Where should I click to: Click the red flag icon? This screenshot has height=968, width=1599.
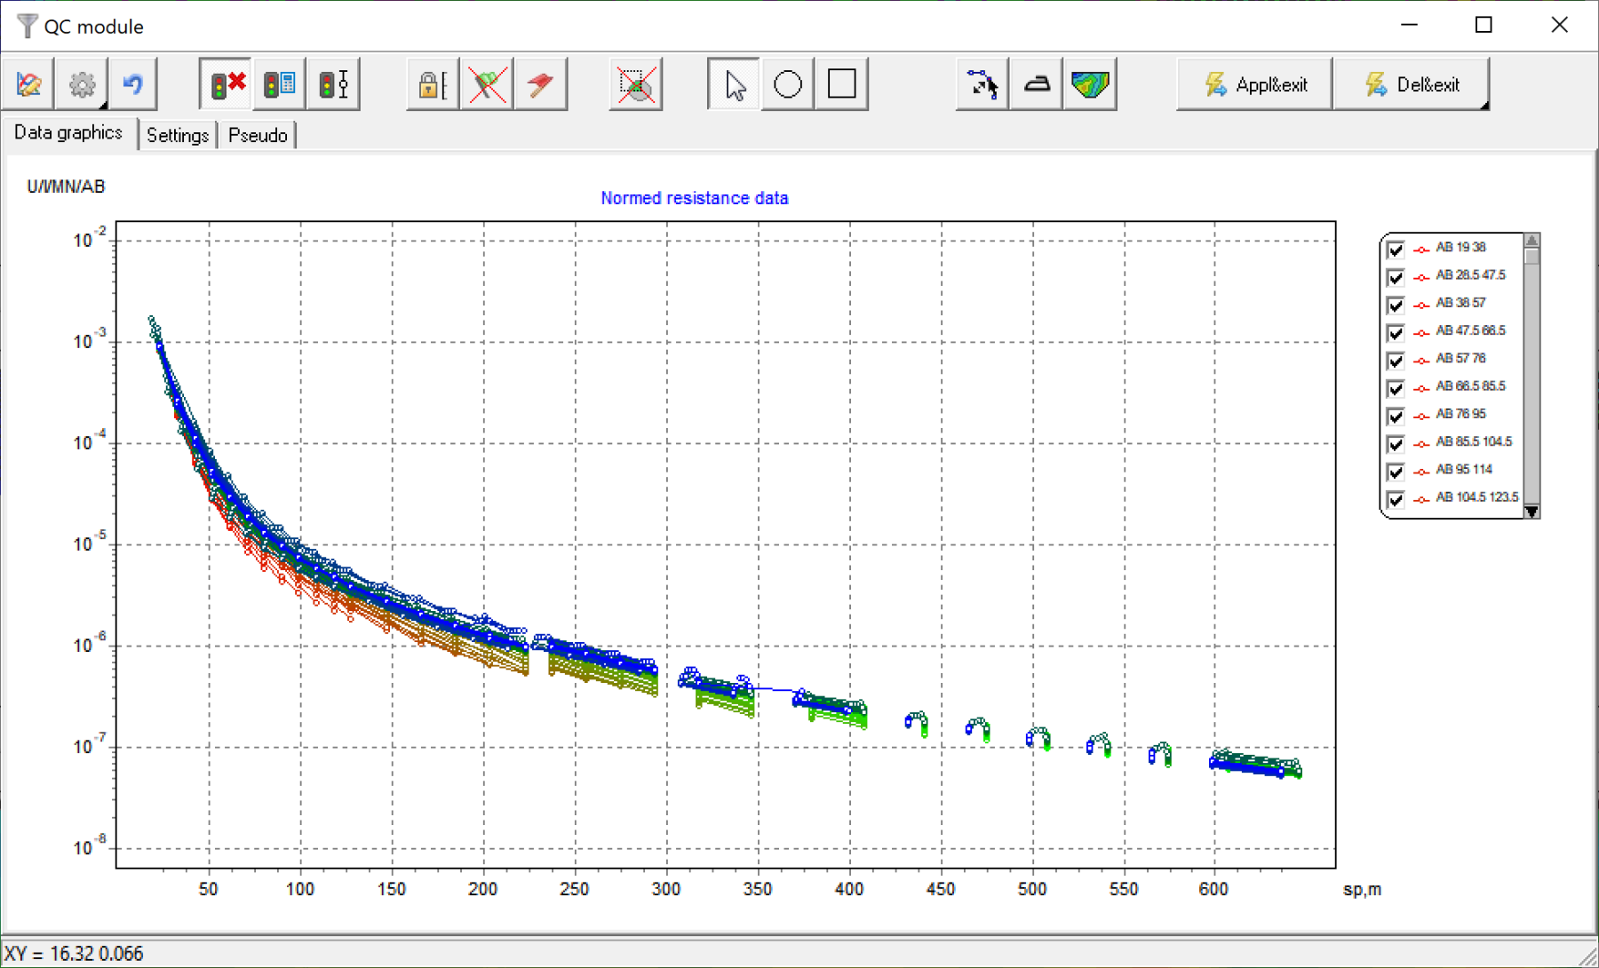tap(540, 84)
